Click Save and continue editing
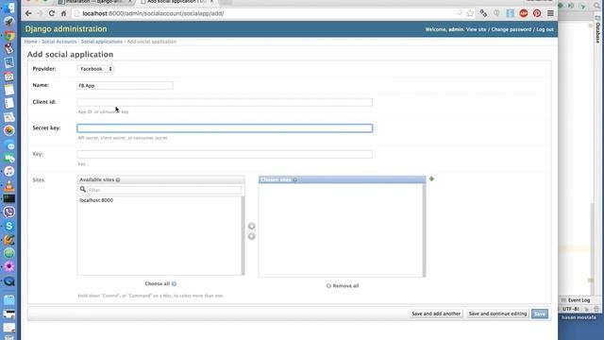Viewport: 604px width, 340px height. [497, 314]
